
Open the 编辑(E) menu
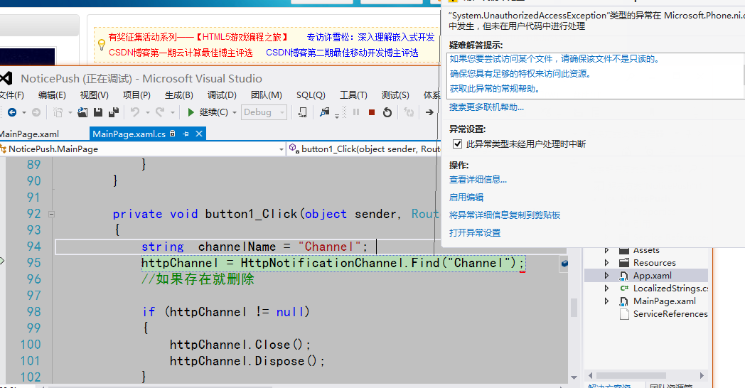click(x=52, y=95)
